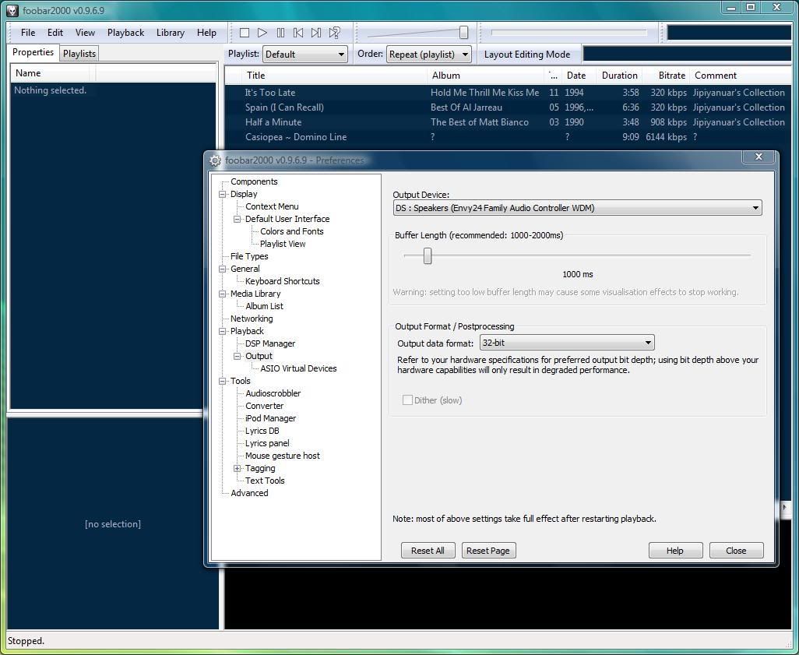799x655 pixels.
Task: Click the Buffer Length slider handle
Action: click(x=428, y=255)
